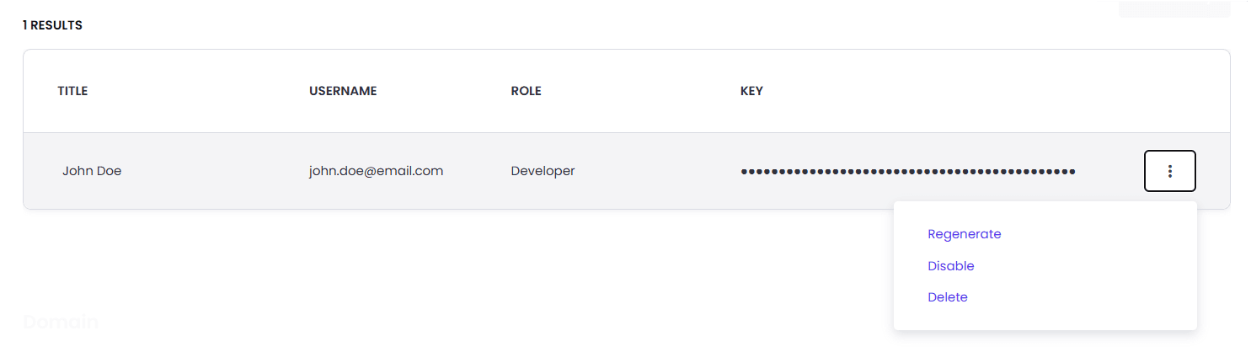The width and height of the screenshot is (1251, 352).
Task: Pick Delete from the dropdown menu
Action: point(947,297)
